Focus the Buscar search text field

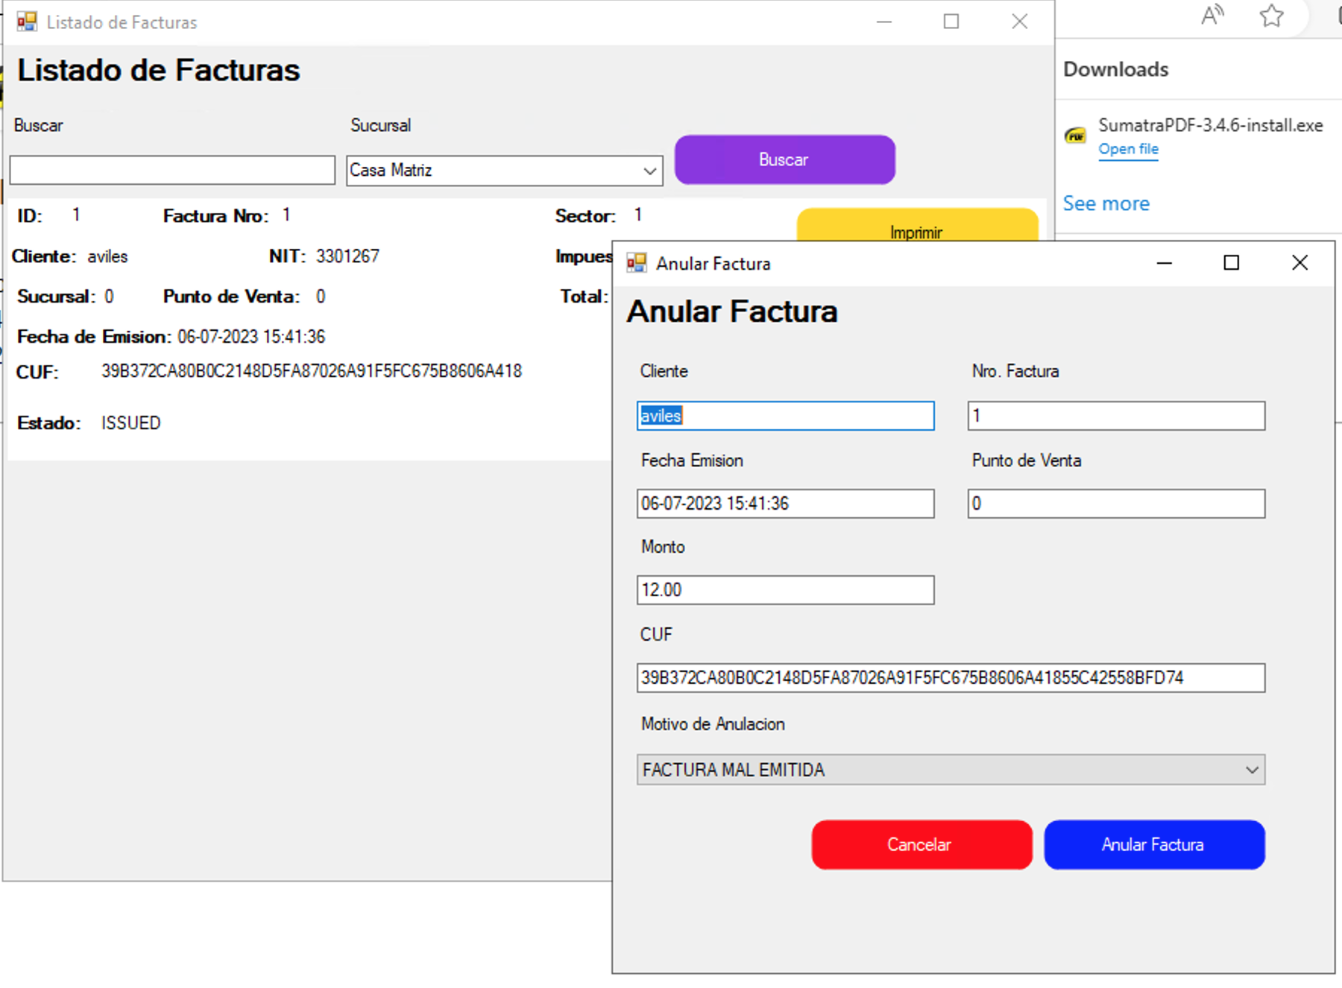(172, 171)
